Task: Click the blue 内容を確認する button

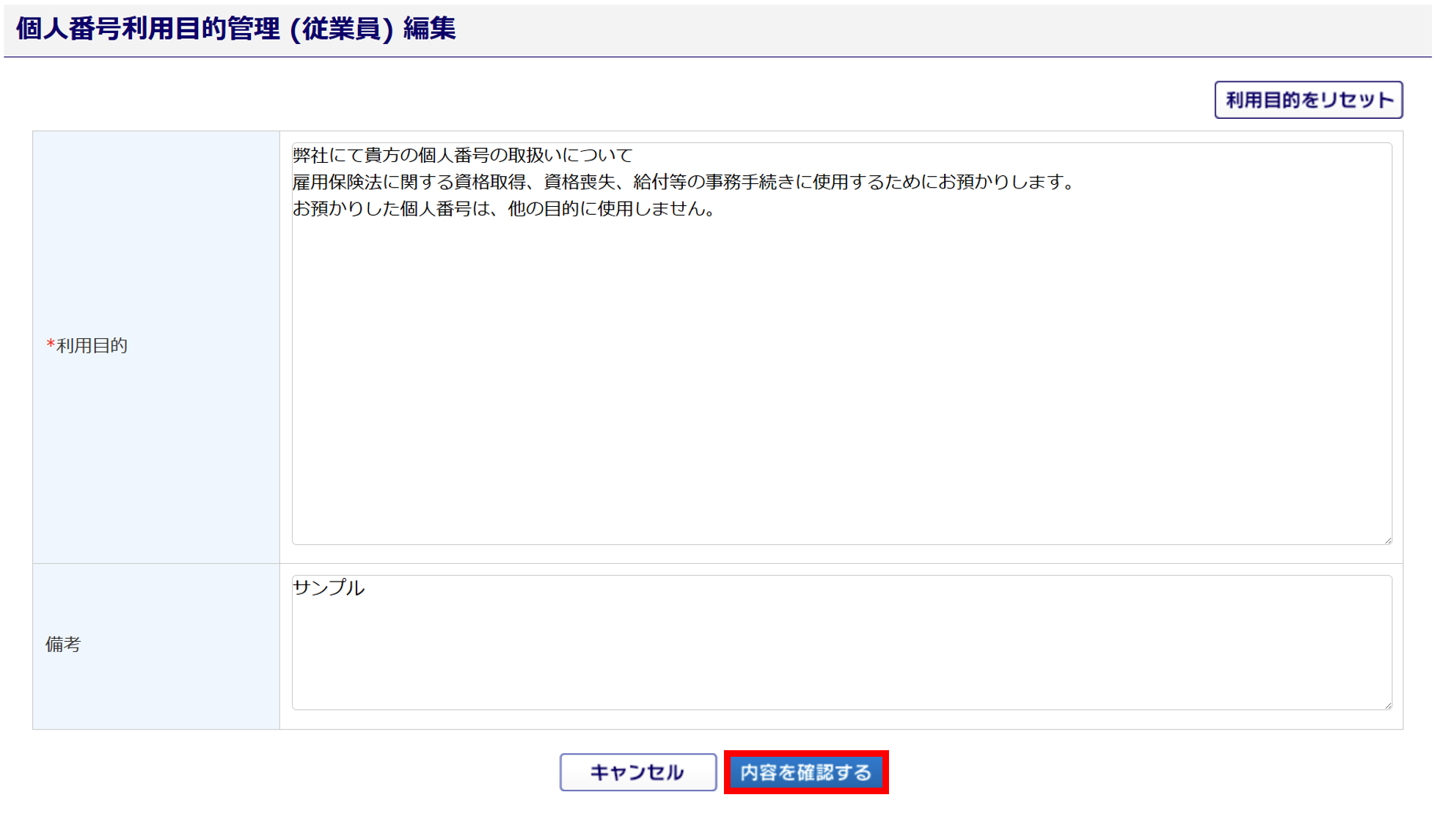Action: click(805, 772)
